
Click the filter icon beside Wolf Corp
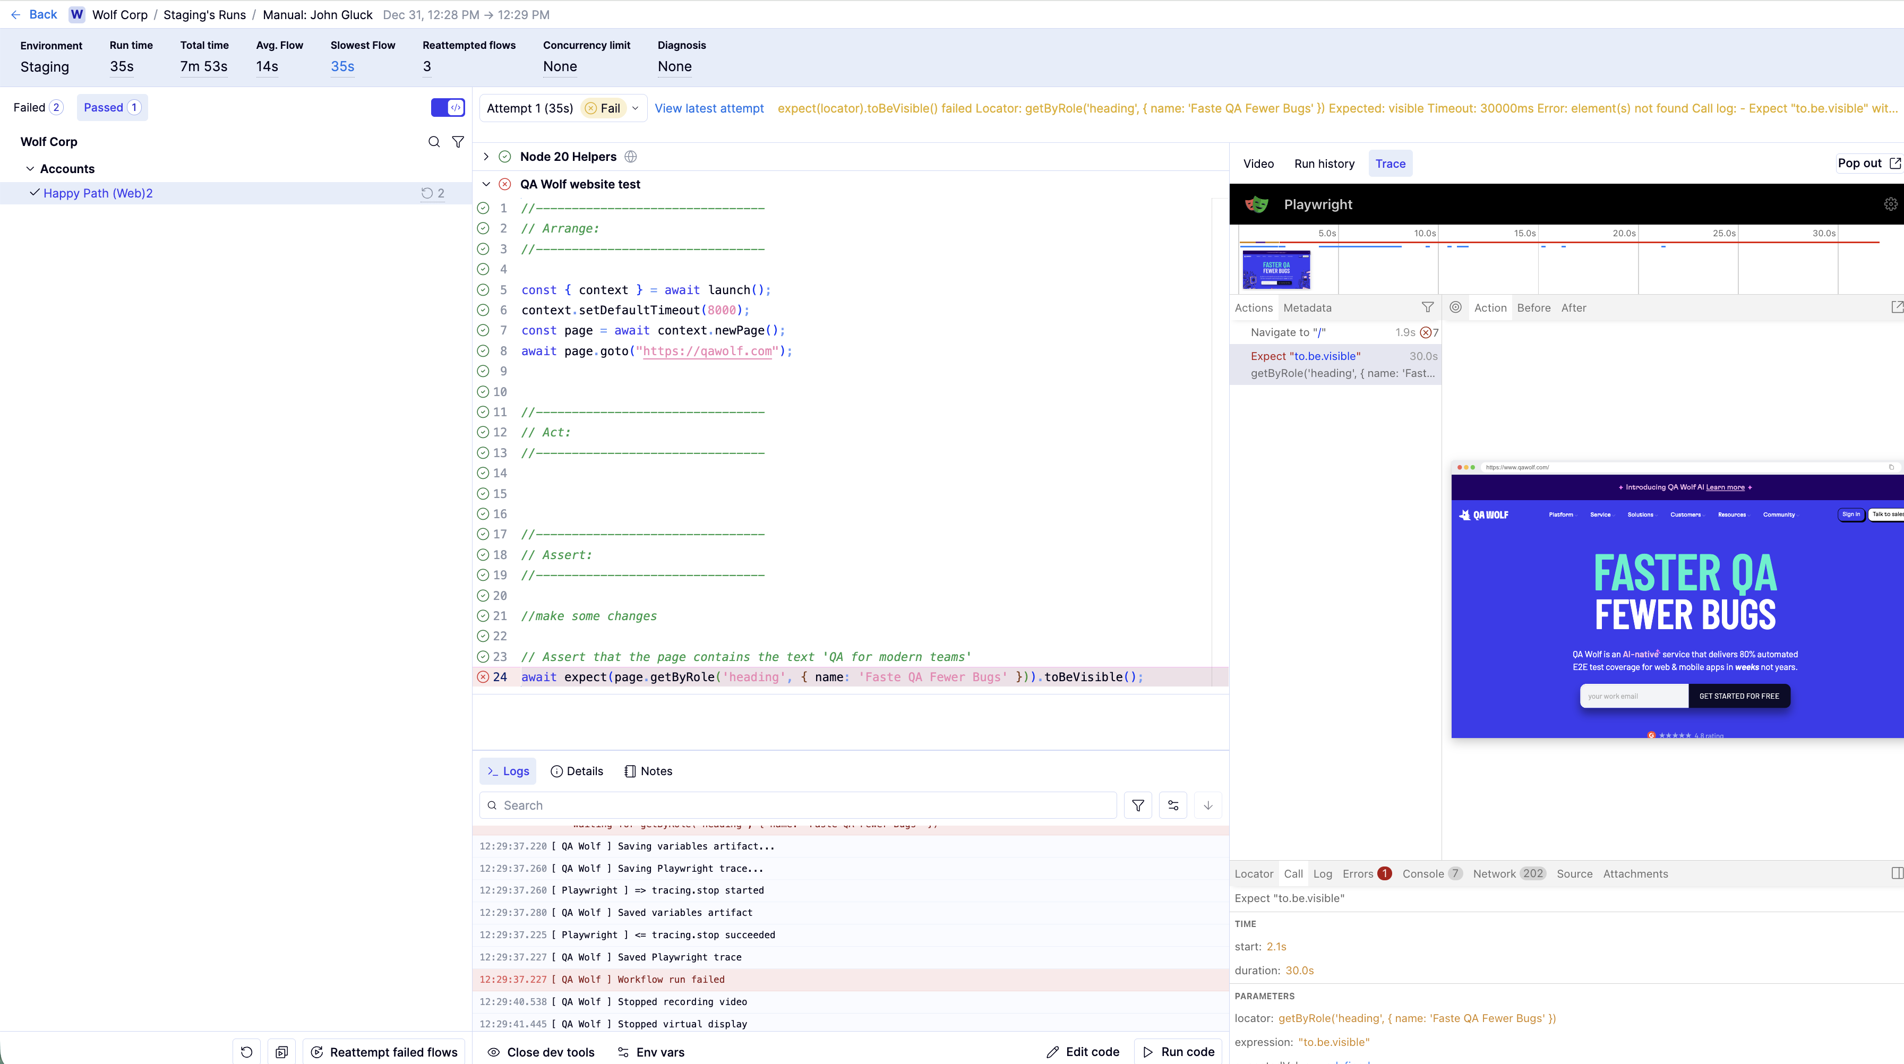(x=458, y=142)
